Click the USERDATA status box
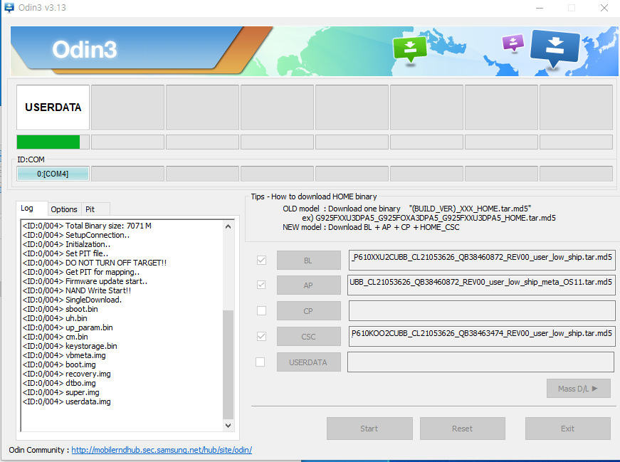This screenshot has width=620, height=462. (53, 107)
